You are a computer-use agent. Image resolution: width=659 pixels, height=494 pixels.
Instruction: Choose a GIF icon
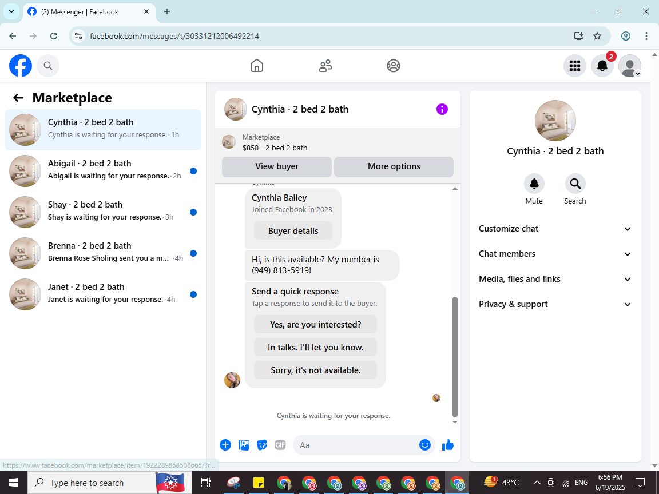click(x=280, y=445)
